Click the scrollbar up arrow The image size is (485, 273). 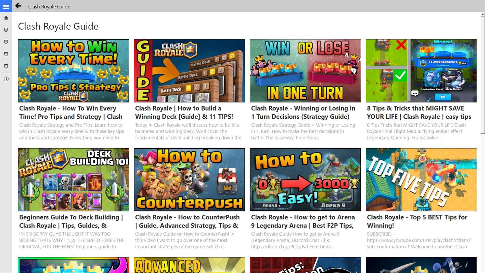point(482,15)
